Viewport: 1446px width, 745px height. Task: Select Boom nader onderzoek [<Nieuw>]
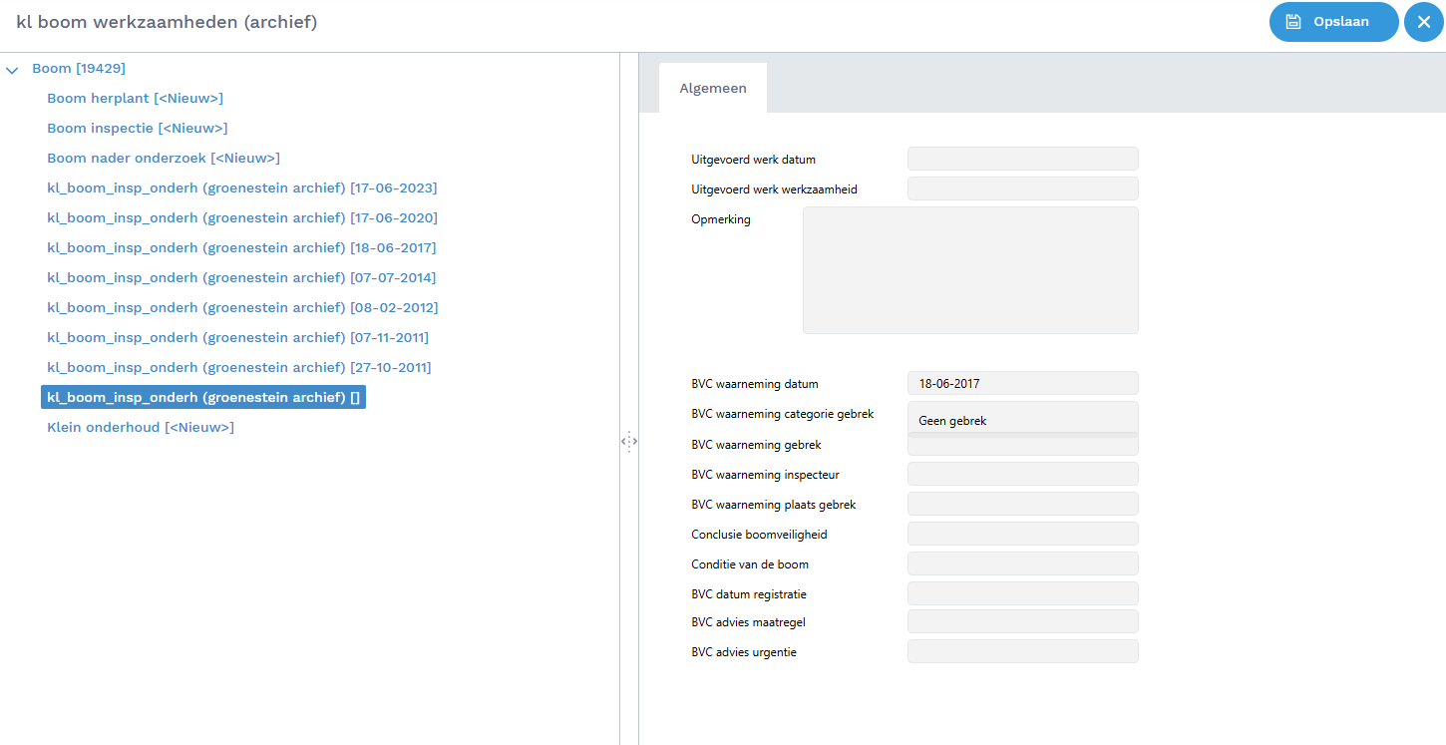pyautogui.click(x=163, y=159)
